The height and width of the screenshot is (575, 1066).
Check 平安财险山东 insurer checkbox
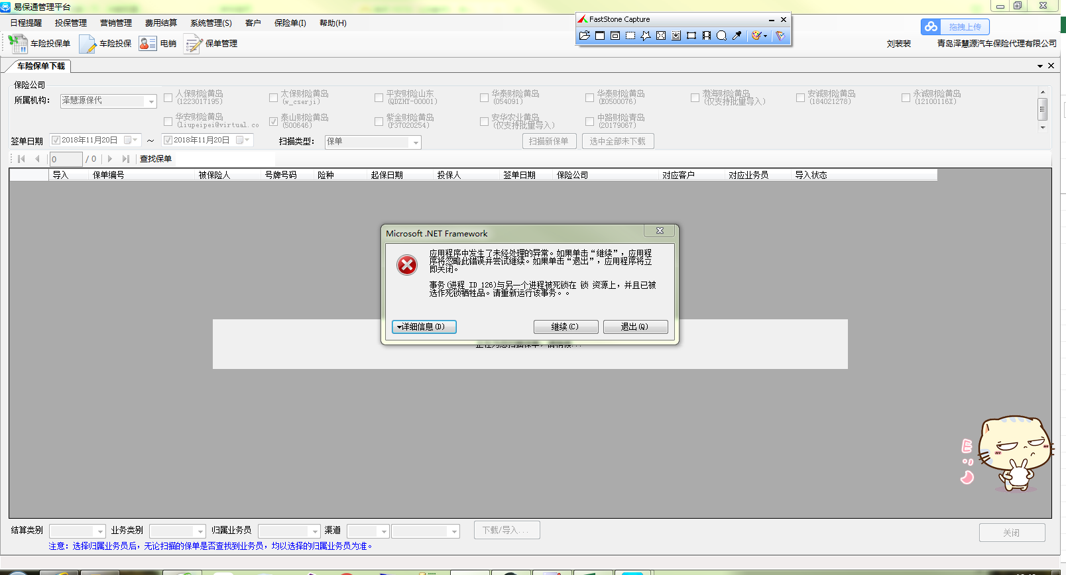coord(379,98)
